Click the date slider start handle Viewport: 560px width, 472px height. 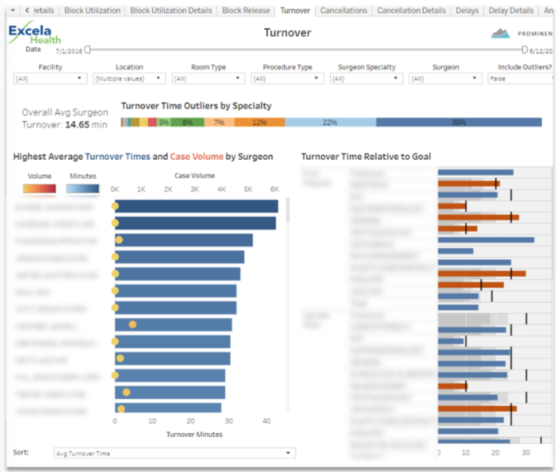(x=88, y=49)
